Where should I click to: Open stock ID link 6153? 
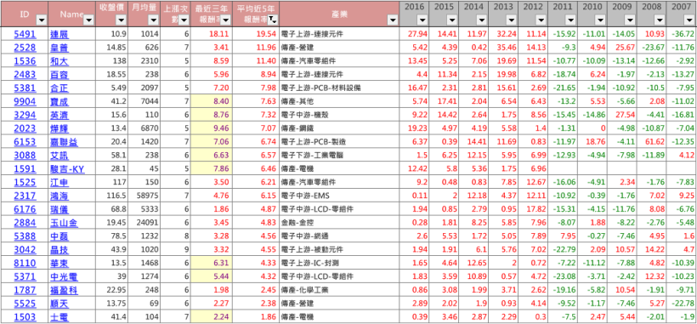pyautogui.click(x=25, y=142)
